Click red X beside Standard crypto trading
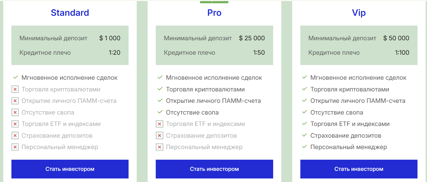The height and width of the screenshot is (182, 427). 15,89
